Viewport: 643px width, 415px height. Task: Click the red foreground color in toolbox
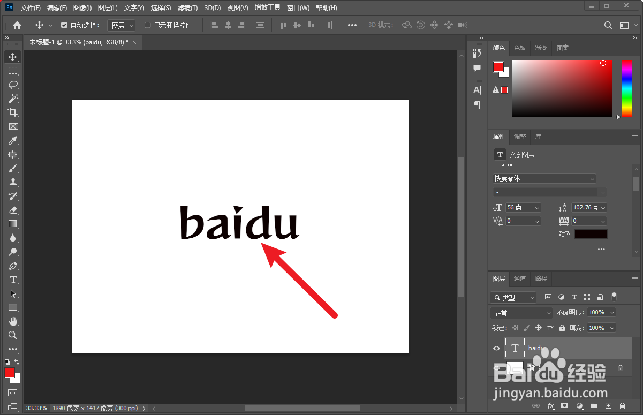pos(10,373)
